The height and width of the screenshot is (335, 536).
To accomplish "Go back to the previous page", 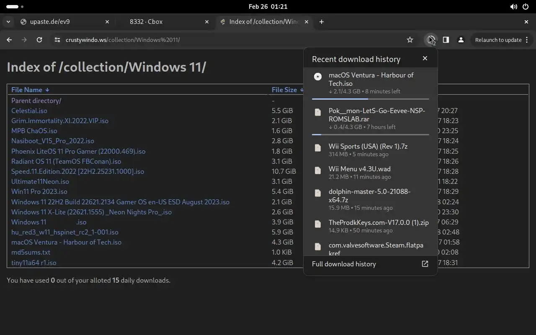I will click(x=9, y=40).
